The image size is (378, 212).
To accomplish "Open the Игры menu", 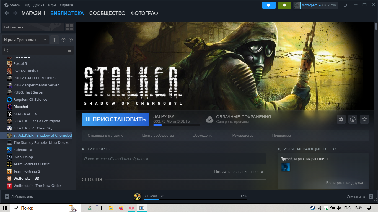I will tap(52, 5).
